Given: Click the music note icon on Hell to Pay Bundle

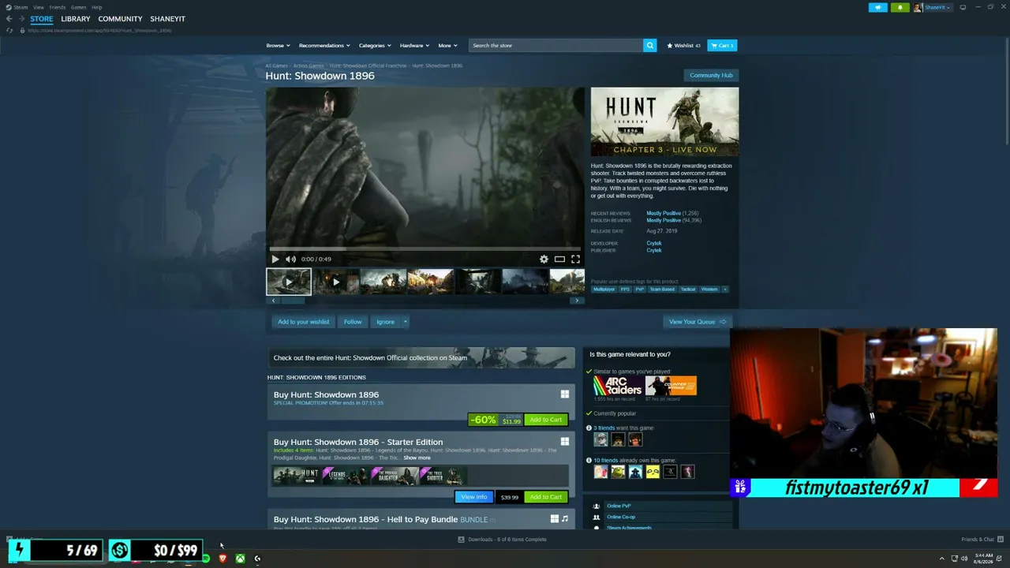Looking at the screenshot, I should 565,519.
